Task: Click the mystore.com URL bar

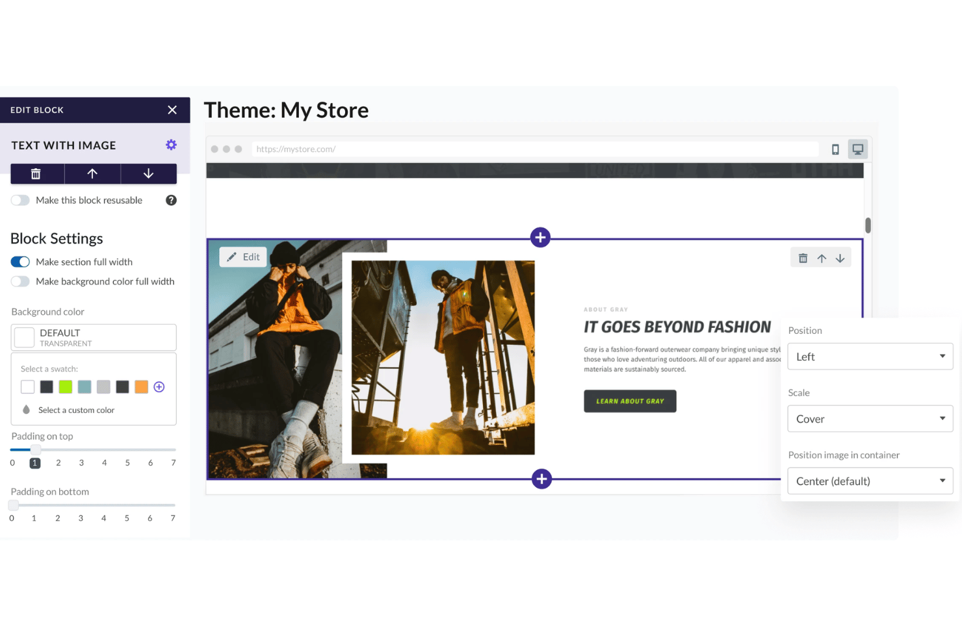Action: coord(536,149)
